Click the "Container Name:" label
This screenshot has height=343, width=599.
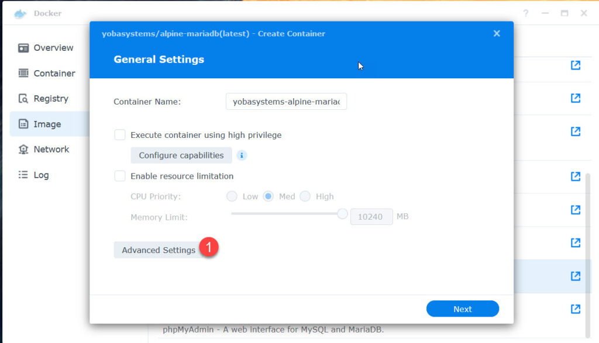point(147,102)
